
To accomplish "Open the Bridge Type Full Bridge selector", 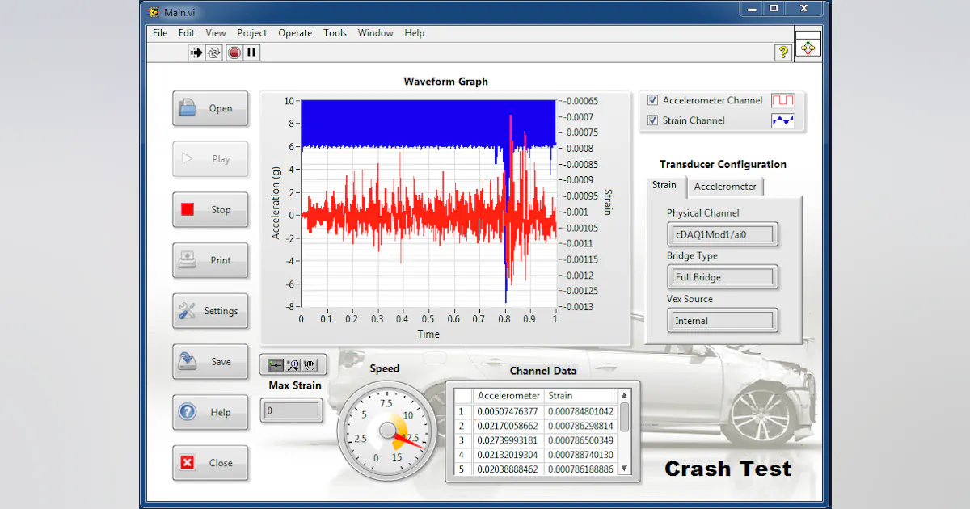I will (x=723, y=277).
